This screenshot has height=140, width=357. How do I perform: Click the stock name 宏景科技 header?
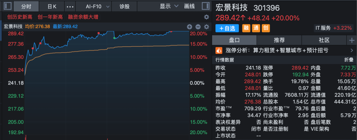click(x=231, y=8)
